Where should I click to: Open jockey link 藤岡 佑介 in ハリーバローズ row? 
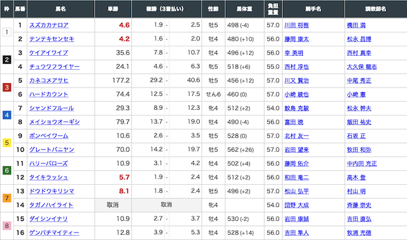click(x=296, y=164)
